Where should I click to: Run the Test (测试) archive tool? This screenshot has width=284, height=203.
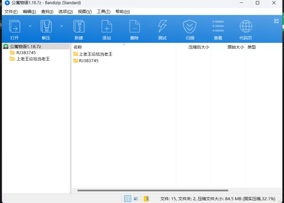point(162,27)
